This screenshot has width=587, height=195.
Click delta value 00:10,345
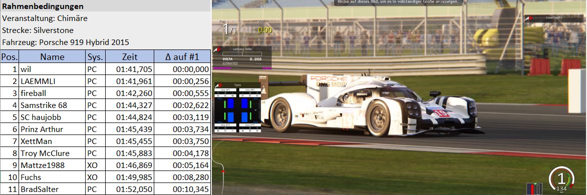click(191, 188)
